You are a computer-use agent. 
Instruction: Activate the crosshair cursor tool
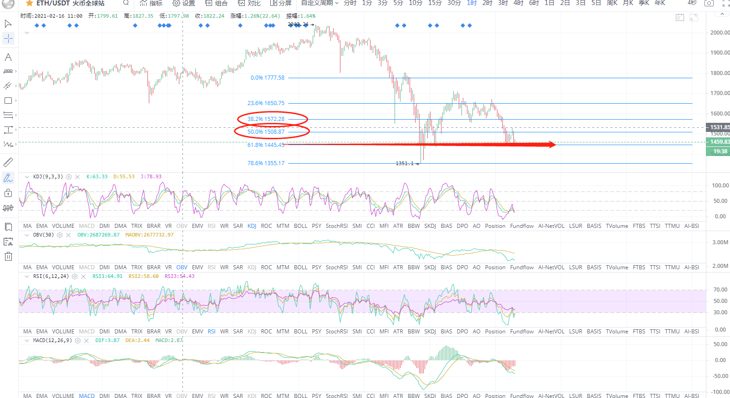(x=8, y=38)
